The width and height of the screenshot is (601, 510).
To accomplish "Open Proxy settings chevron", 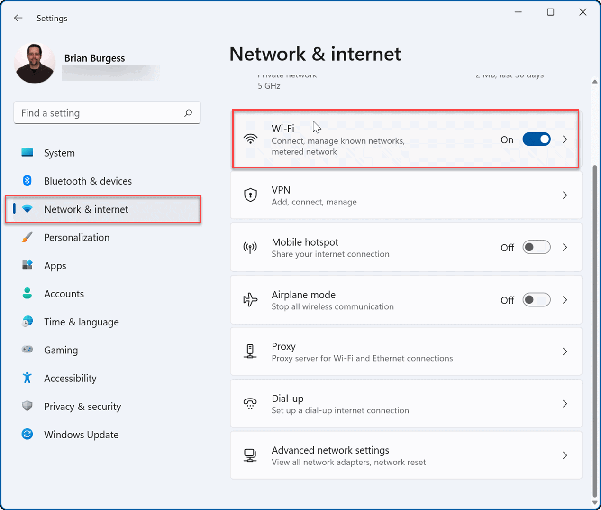I will (565, 352).
